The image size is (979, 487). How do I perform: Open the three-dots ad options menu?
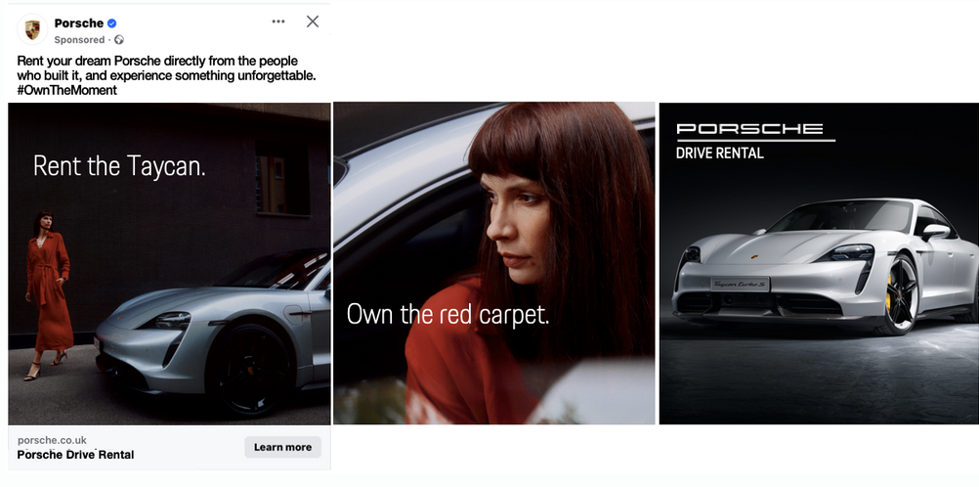278,22
